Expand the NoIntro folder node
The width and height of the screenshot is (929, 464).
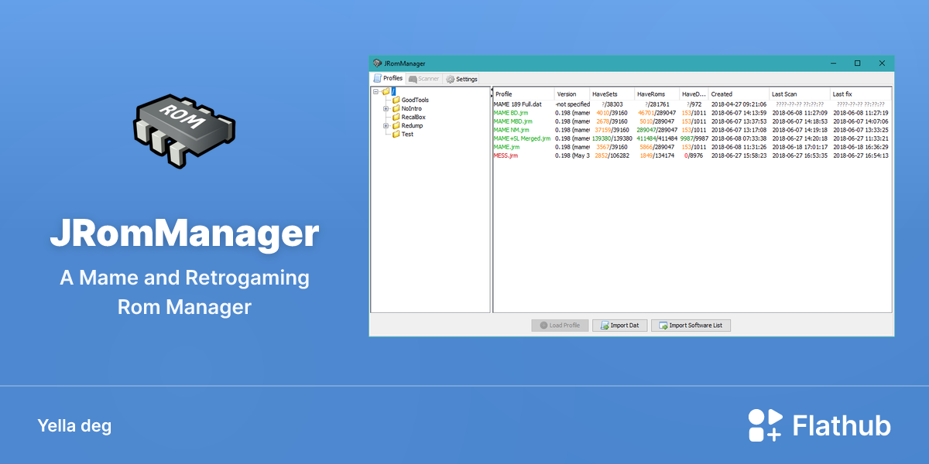click(386, 108)
